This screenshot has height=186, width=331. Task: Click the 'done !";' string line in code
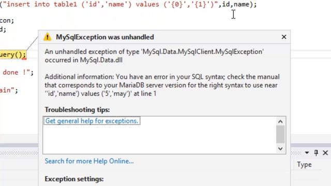[18, 72]
